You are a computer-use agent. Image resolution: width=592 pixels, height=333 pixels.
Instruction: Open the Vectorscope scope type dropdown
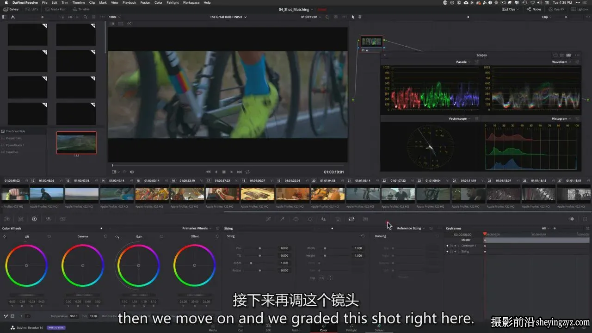[x=460, y=118]
